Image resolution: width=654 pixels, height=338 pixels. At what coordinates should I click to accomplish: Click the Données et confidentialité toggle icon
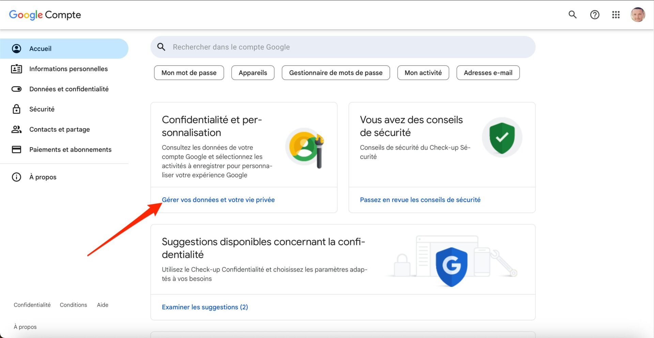tap(16, 89)
